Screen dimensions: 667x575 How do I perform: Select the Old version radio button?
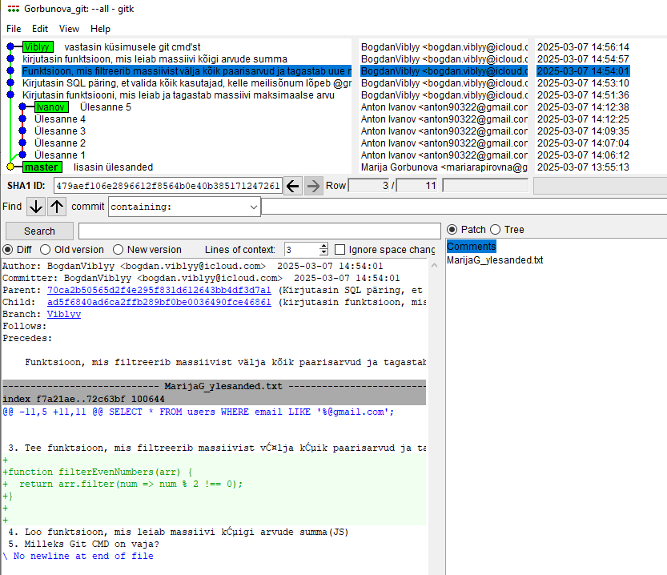46,250
